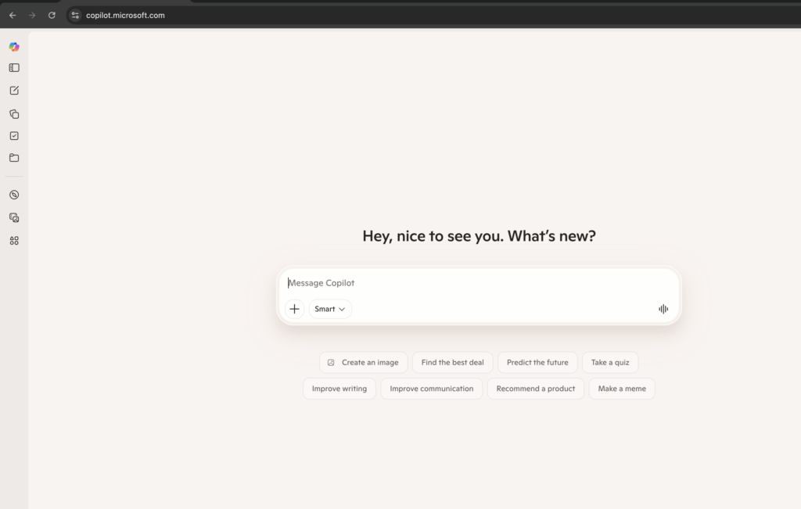
Task: Open the checkmark box icon in sidebar
Action: (14, 136)
